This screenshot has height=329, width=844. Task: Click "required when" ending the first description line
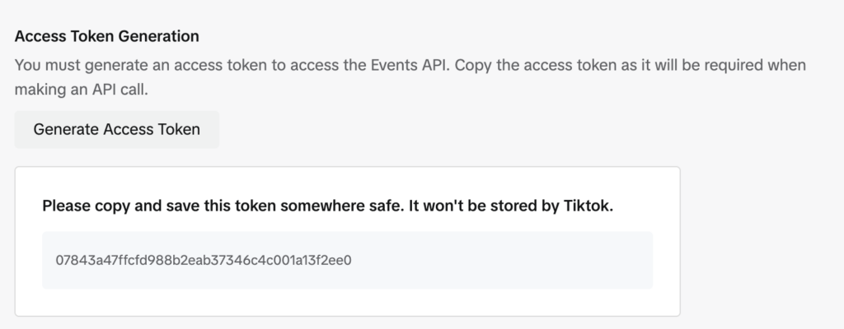click(765, 64)
